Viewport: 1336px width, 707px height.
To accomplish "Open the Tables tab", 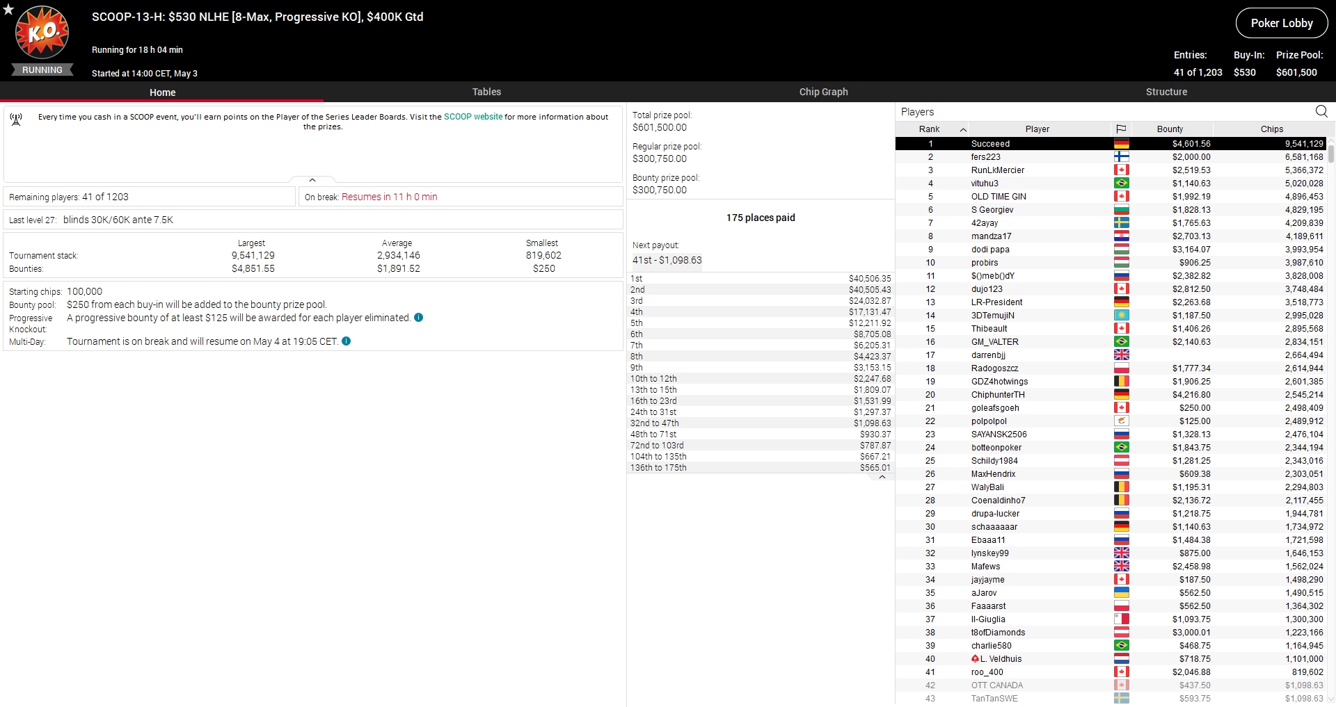I will pyautogui.click(x=486, y=92).
